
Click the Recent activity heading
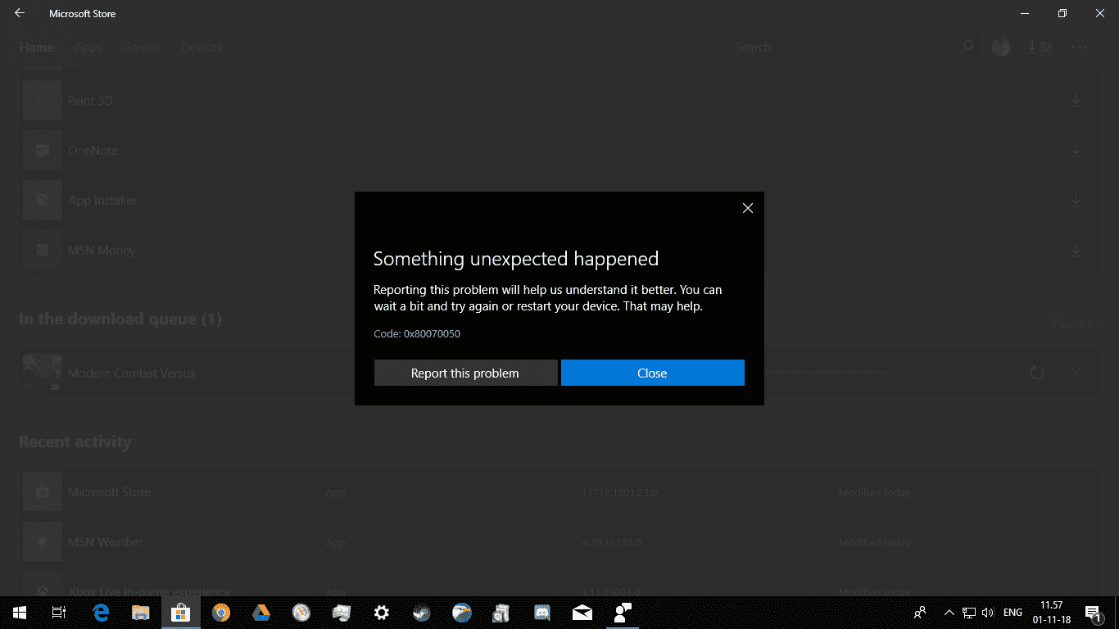75,442
